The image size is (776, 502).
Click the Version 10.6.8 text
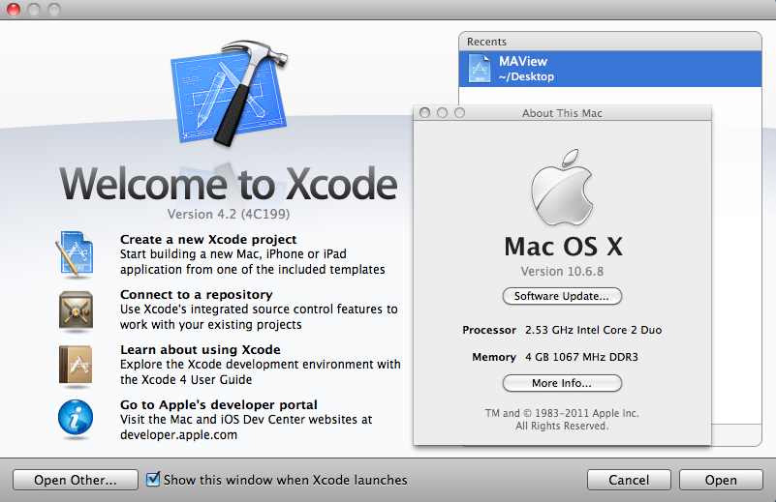(x=562, y=271)
